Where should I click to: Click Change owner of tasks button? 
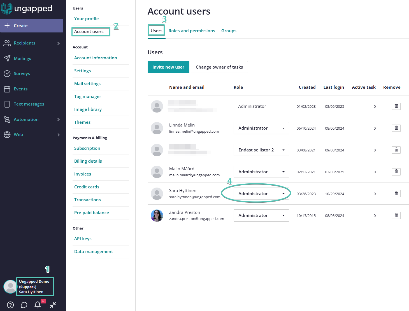click(219, 67)
